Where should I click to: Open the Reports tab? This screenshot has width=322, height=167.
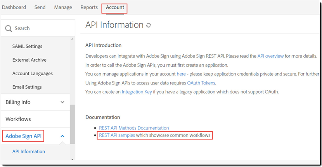point(89,7)
